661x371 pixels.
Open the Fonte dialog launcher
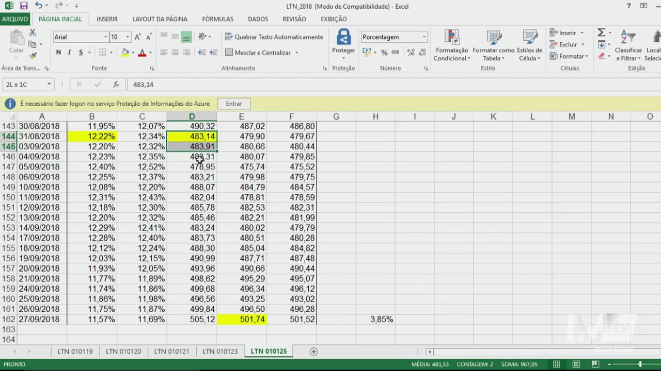152,68
